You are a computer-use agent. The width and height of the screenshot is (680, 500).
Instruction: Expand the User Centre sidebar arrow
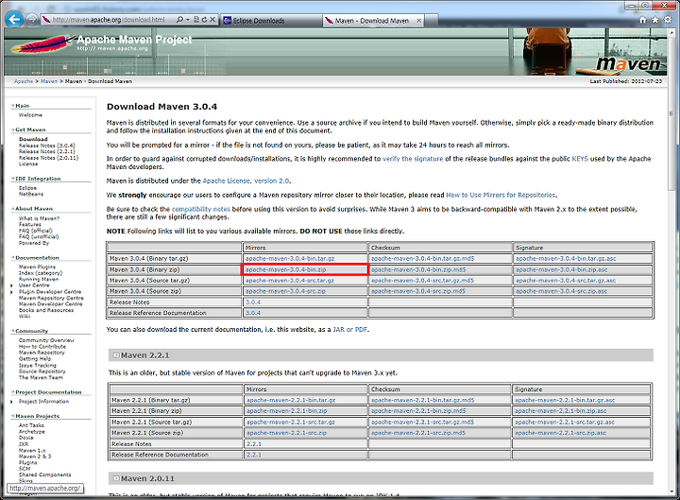pos(11,285)
